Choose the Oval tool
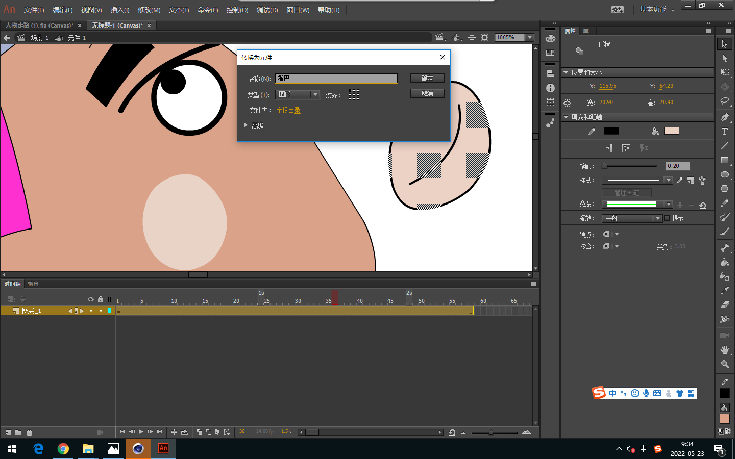 [x=724, y=174]
